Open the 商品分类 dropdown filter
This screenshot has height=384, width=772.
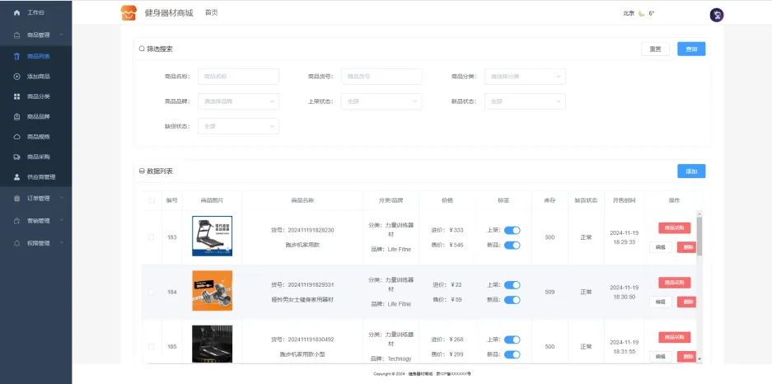pos(525,77)
